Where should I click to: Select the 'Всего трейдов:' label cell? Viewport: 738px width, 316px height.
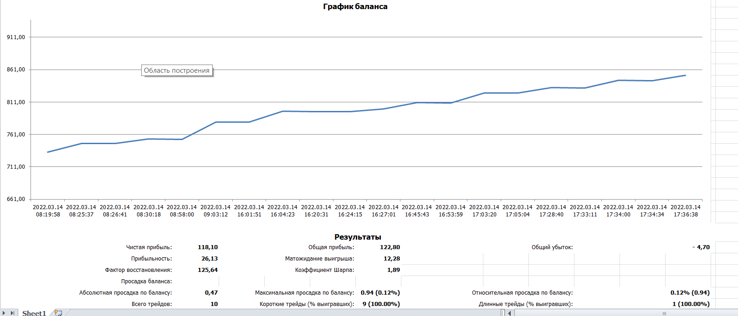pyautogui.click(x=152, y=304)
